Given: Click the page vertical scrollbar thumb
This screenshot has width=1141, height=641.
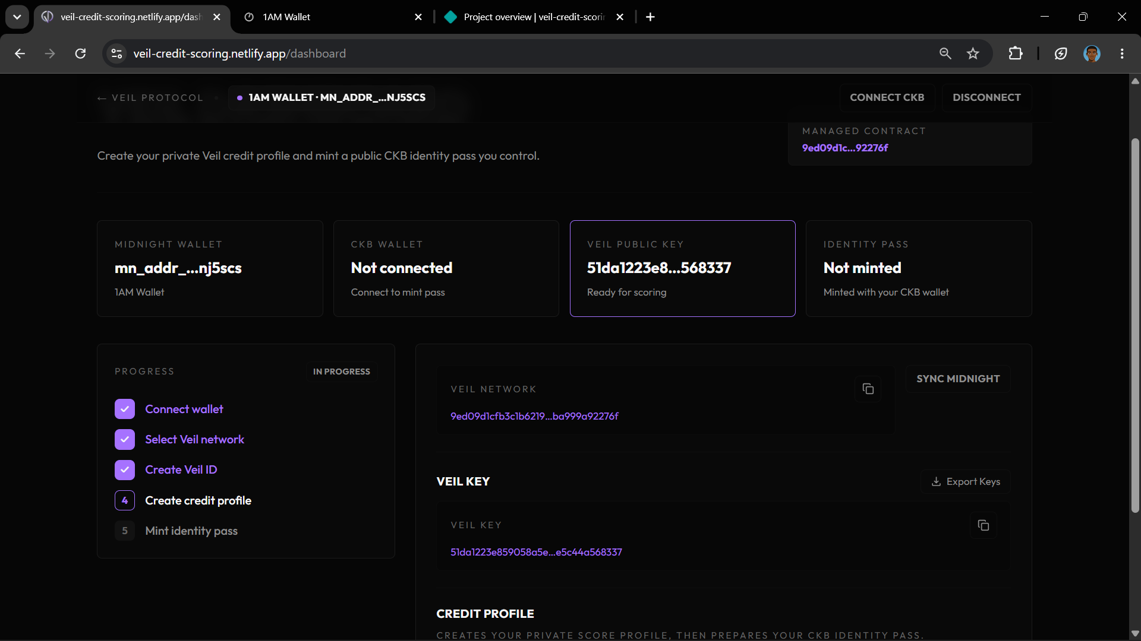Looking at the screenshot, I should pos(1135,325).
